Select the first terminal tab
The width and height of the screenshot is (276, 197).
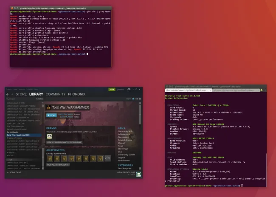pos(189,90)
